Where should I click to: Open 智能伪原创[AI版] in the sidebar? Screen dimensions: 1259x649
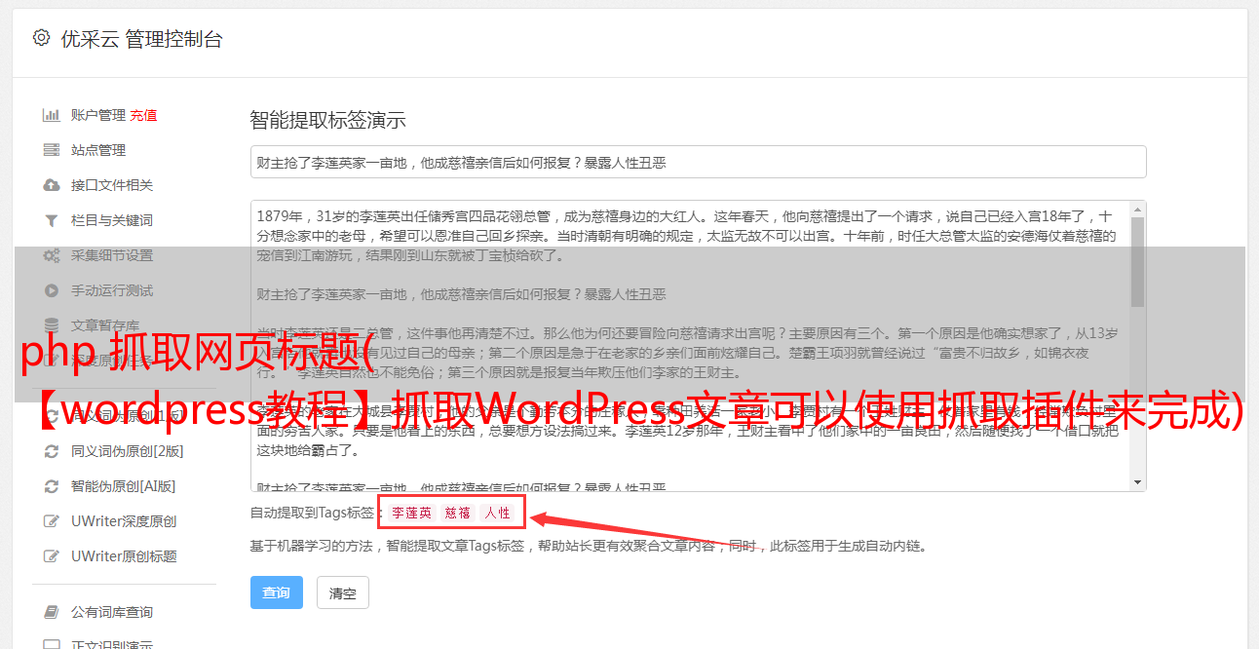click(x=124, y=486)
